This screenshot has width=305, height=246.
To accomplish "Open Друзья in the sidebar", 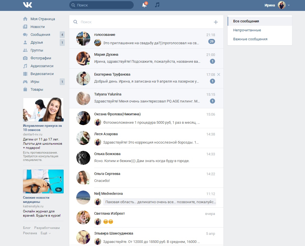I will [36, 42].
